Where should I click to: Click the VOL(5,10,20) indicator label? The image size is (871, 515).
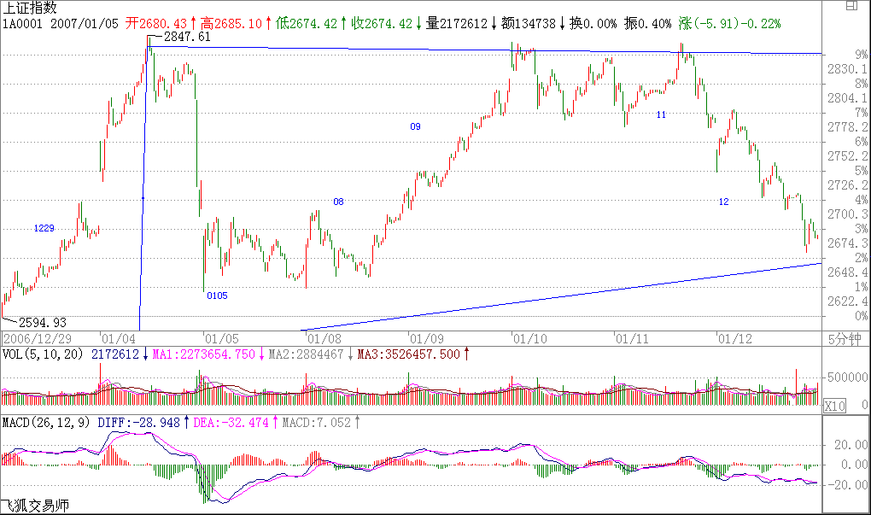coord(43,354)
